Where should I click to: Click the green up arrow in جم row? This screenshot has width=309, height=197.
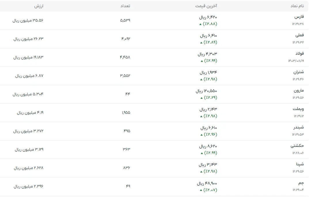click(x=200, y=190)
